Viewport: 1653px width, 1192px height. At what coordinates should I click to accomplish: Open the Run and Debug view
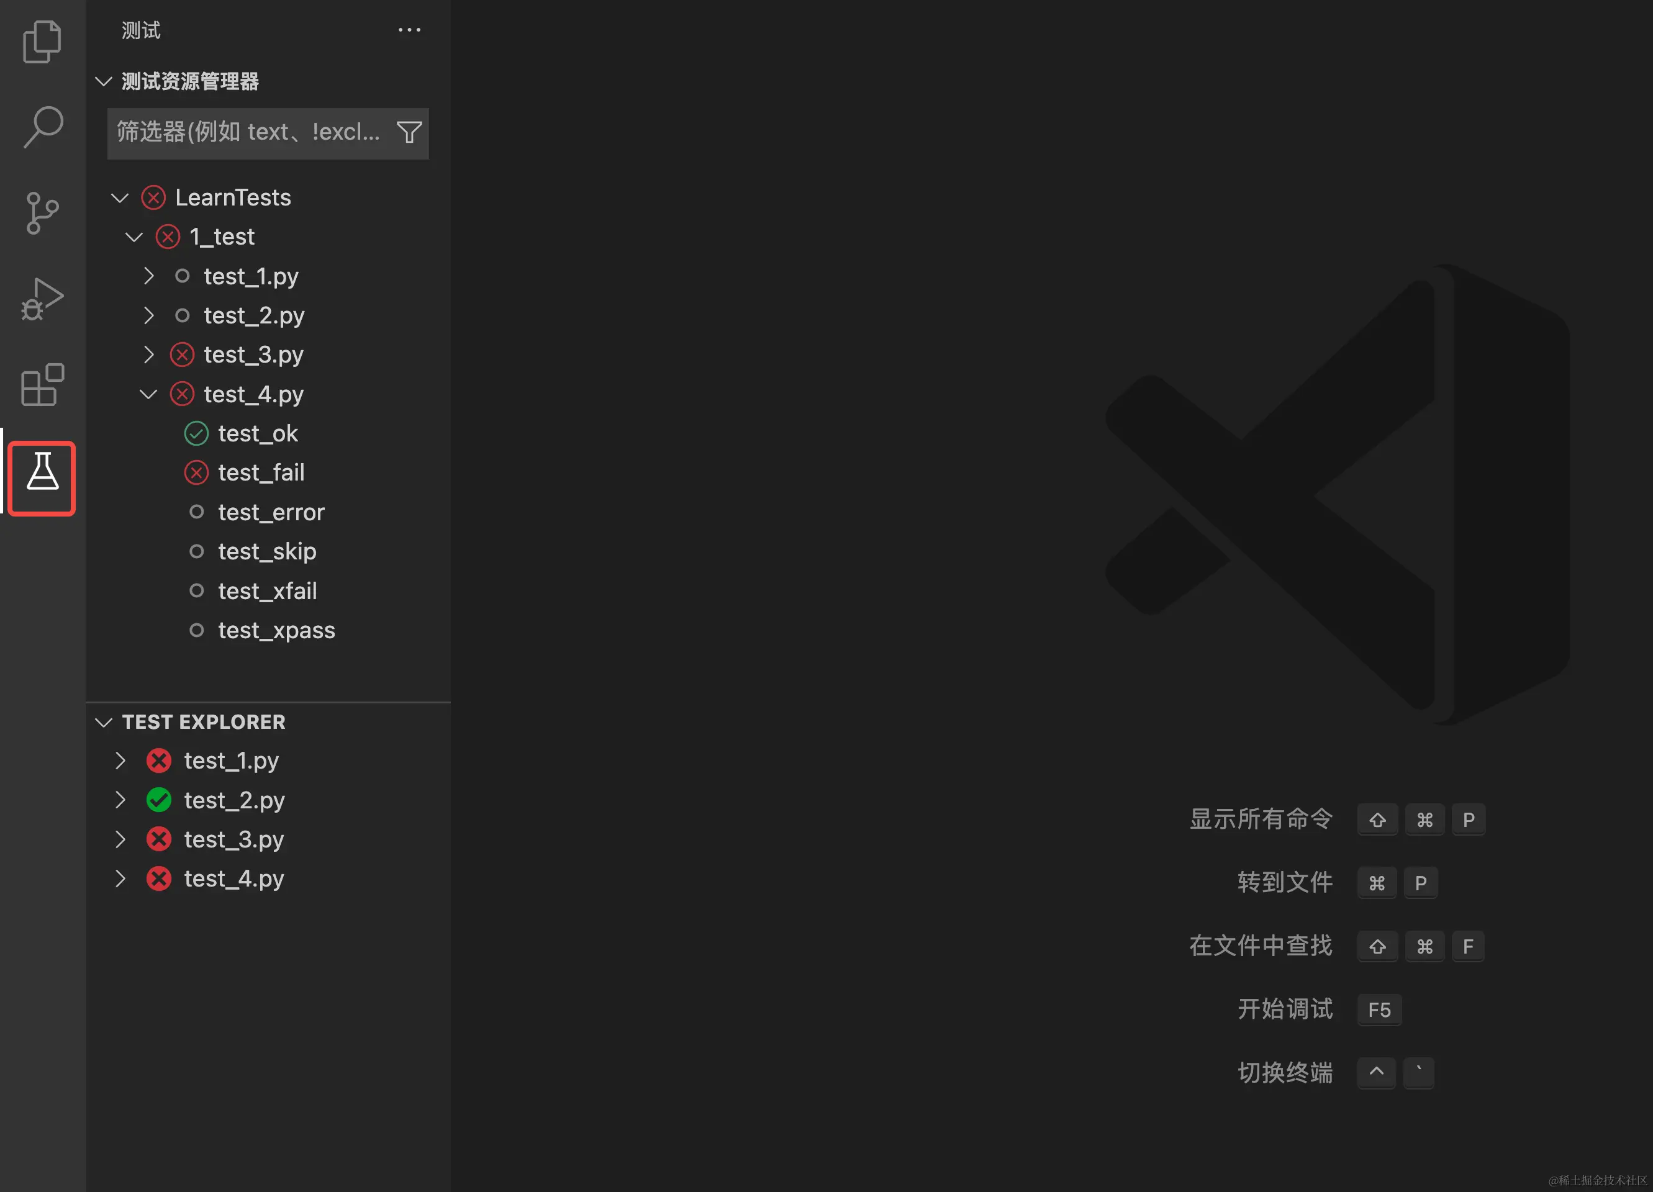click(42, 299)
